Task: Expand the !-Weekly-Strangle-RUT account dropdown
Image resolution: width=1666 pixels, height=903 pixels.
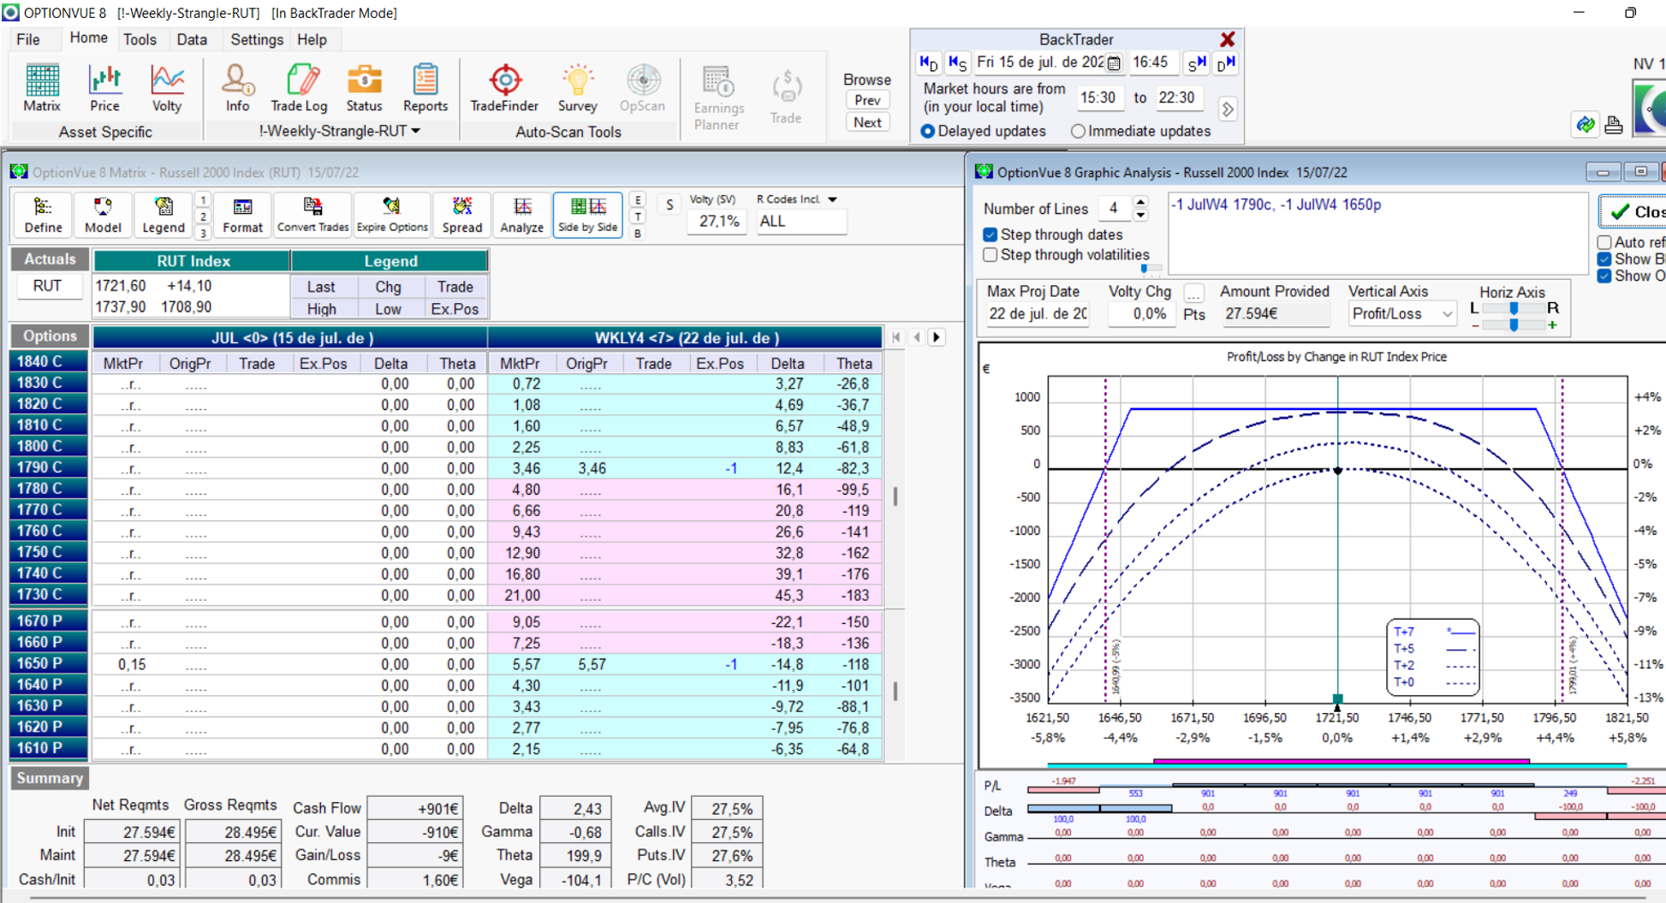Action: point(416,131)
